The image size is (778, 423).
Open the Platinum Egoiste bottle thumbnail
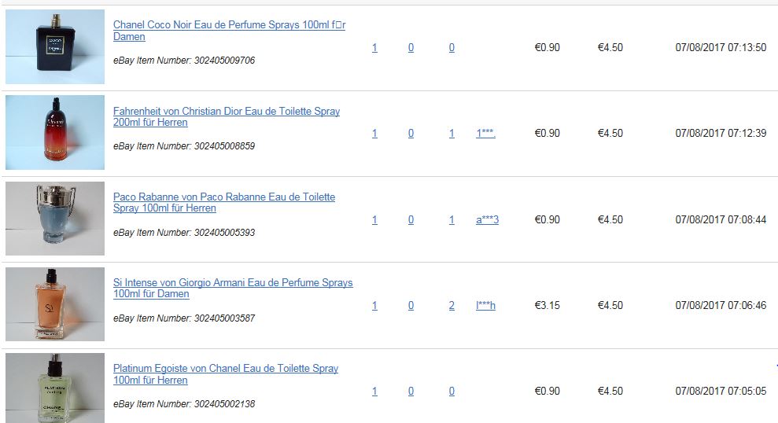[55, 388]
